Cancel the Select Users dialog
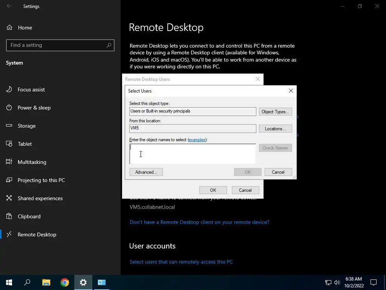Viewport: 386px width, 290px height. tap(278, 172)
